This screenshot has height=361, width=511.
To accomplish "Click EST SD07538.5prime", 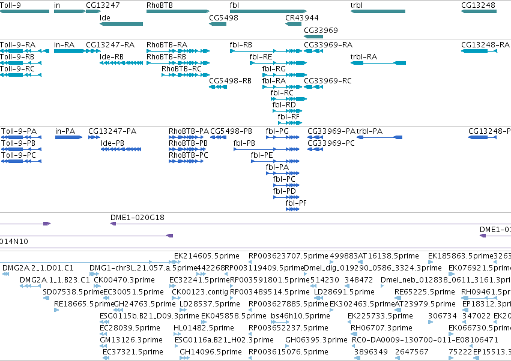I will (73, 292).
